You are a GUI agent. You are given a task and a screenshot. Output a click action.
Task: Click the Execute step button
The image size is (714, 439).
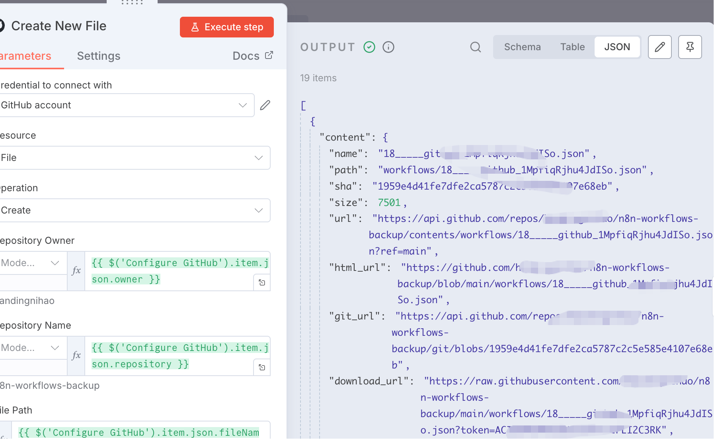(226, 27)
